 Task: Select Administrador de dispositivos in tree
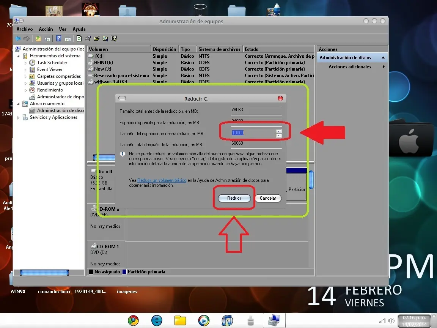pos(57,97)
